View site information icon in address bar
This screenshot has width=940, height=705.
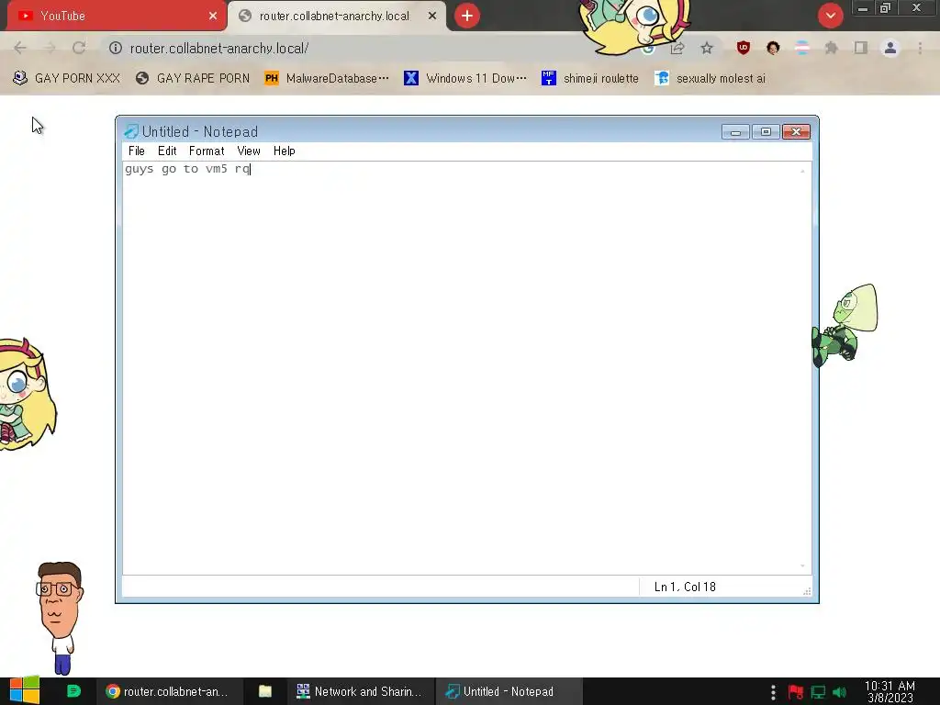(x=116, y=48)
